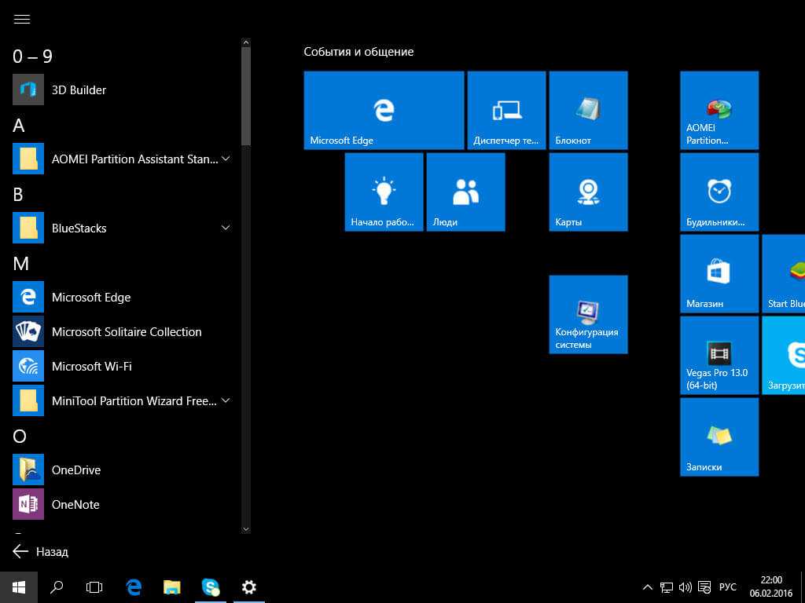Expand the AOMEI Partition Assistant folder
805x603 pixels.
point(226,159)
